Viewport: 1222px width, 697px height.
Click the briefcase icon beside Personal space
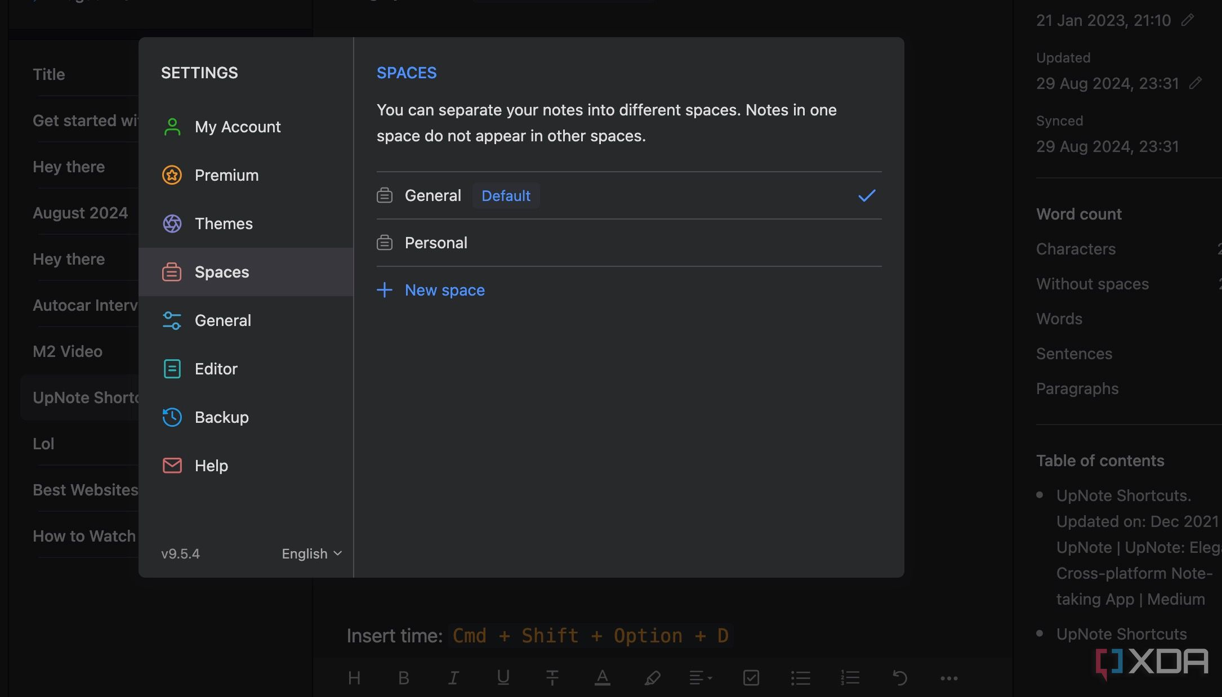tap(385, 243)
